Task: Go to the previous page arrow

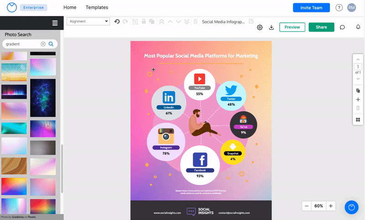Action: (358, 59)
